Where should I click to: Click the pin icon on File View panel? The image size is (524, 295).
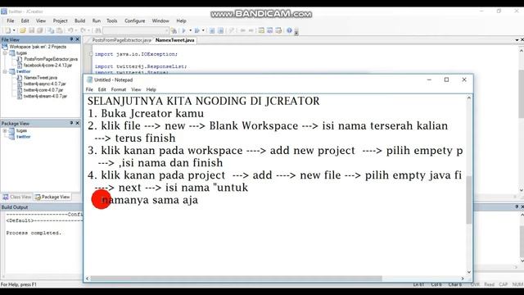pos(71,39)
